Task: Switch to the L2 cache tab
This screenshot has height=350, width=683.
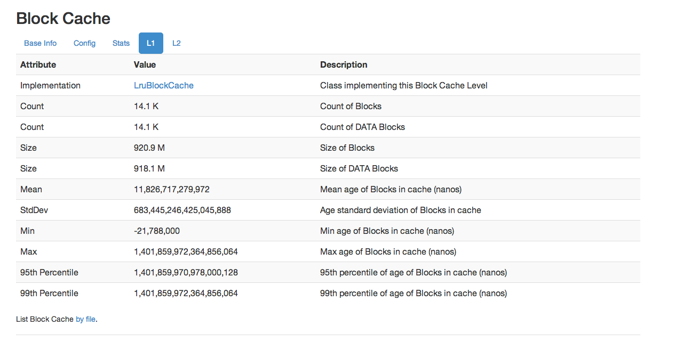Action: [177, 43]
